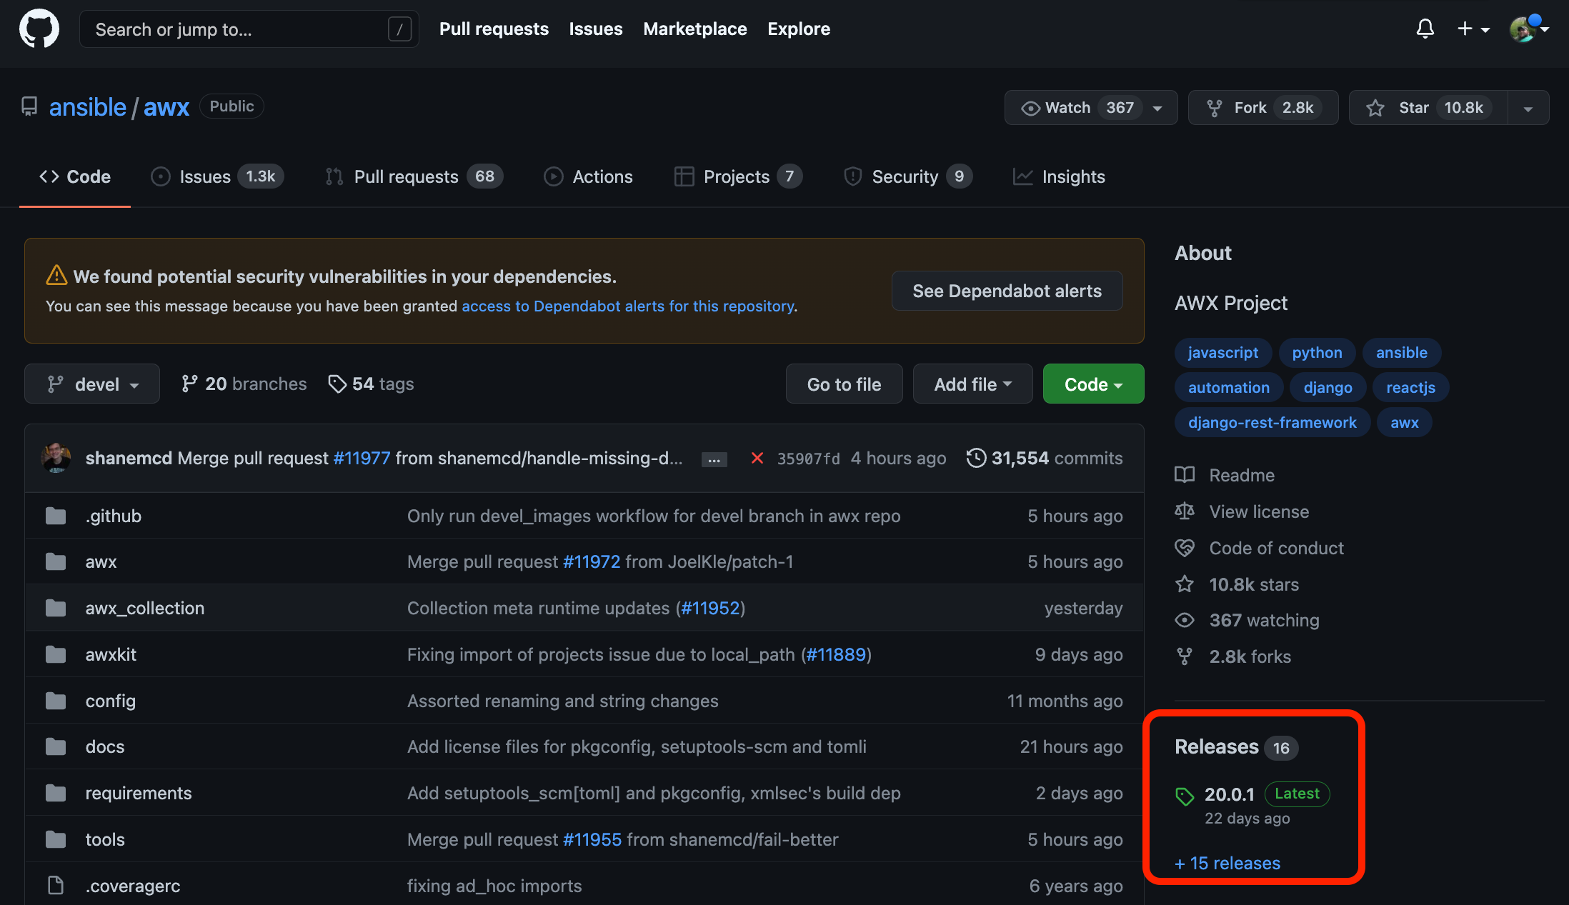
Task: Click the 20.0.1 release tag icon
Action: [x=1185, y=796]
